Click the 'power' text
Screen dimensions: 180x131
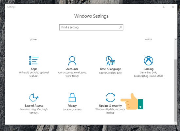34,39
